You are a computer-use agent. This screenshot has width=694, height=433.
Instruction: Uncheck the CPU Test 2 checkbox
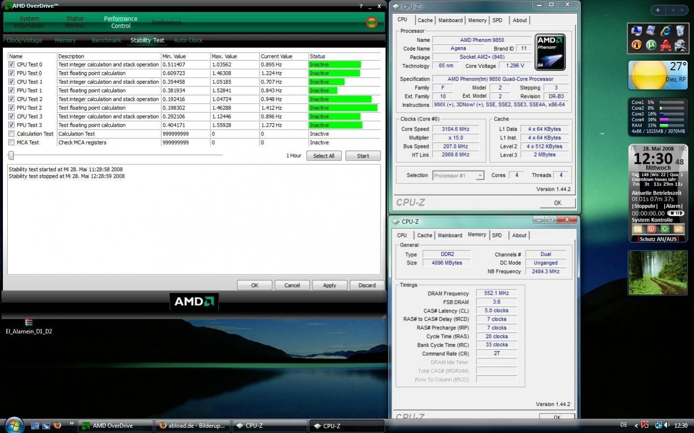[11, 99]
